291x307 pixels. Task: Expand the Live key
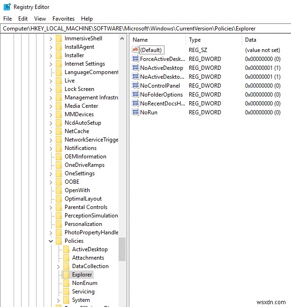point(51,81)
